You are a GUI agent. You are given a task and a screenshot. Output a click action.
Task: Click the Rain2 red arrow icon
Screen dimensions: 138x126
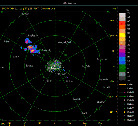click(x=123, y=88)
